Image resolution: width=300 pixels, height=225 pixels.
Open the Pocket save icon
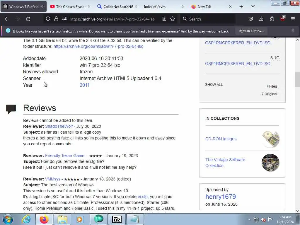[251, 19]
